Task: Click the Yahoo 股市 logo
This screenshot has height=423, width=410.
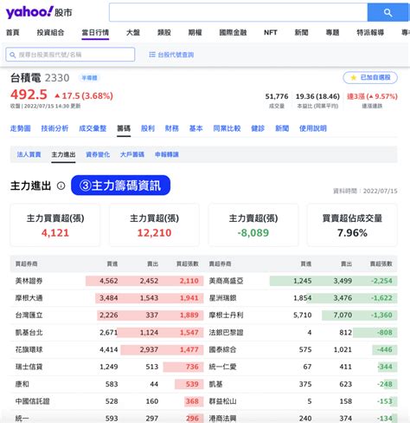Action: tap(39, 12)
